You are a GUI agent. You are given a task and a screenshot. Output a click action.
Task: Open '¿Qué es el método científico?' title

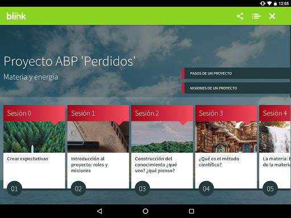click(x=219, y=162)
